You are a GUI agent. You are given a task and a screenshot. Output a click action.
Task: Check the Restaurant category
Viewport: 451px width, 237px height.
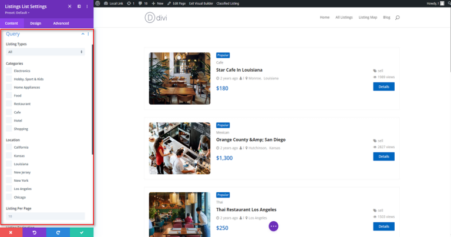9,104
